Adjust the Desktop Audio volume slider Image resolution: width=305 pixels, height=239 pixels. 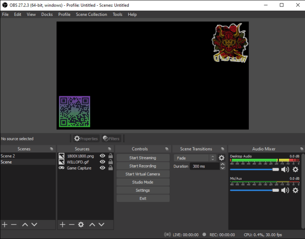[254, 169]
